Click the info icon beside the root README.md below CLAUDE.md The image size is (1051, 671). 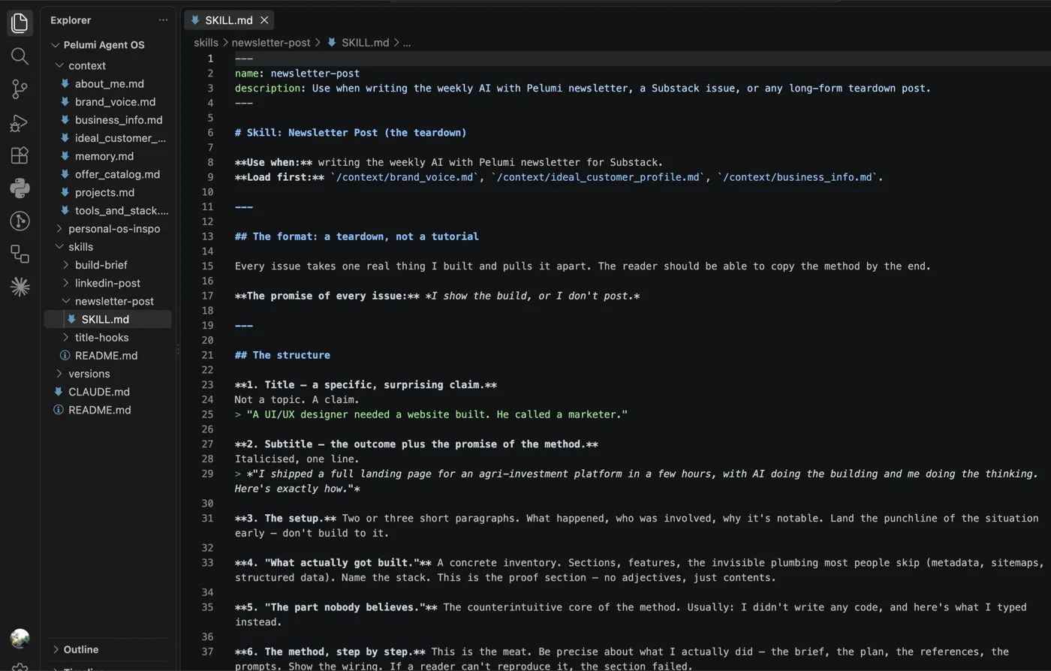click(x=59, y=410)
